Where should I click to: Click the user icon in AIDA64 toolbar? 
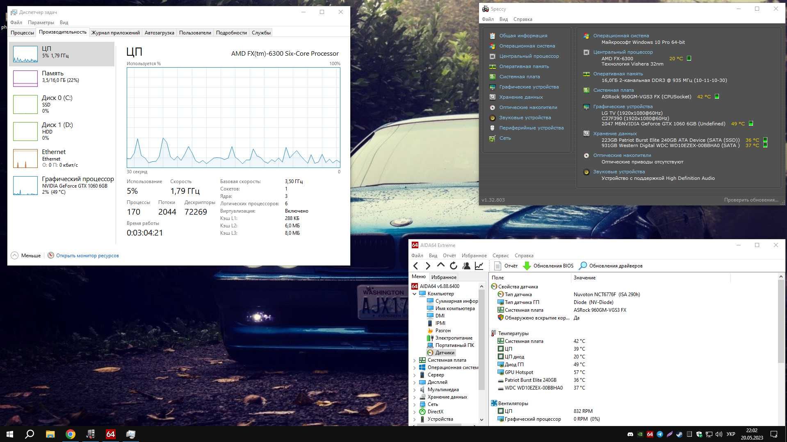point(466,266)
